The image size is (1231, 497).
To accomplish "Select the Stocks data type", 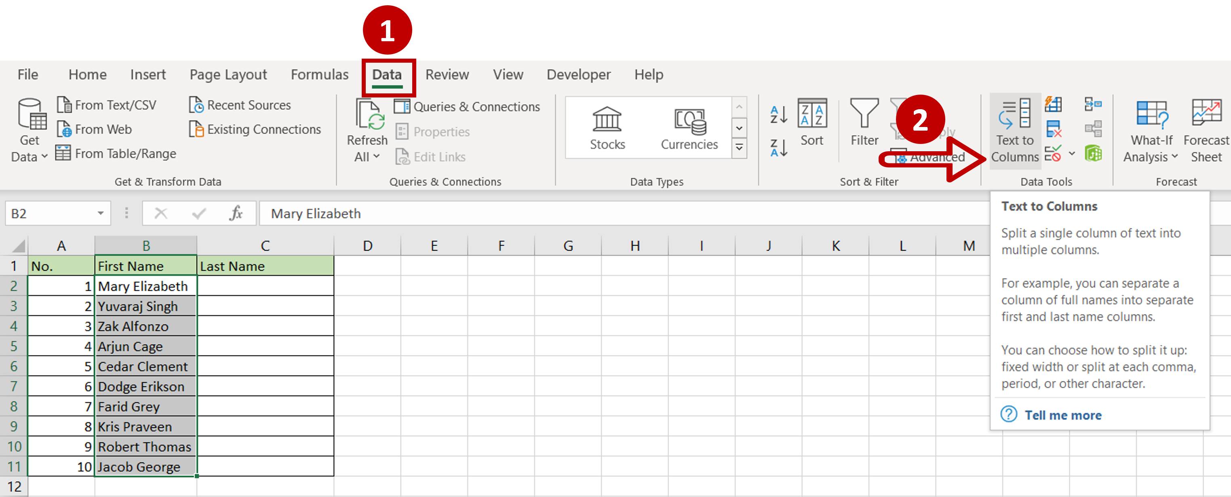I will (x=607, y=128).
